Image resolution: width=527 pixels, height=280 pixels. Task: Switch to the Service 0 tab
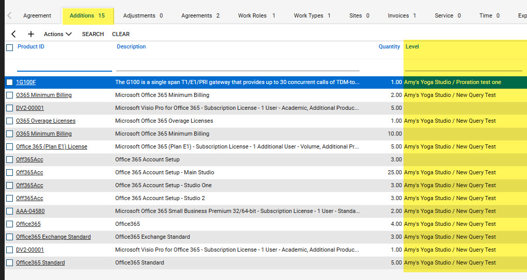pyautogui.click(x=447, y=15)
